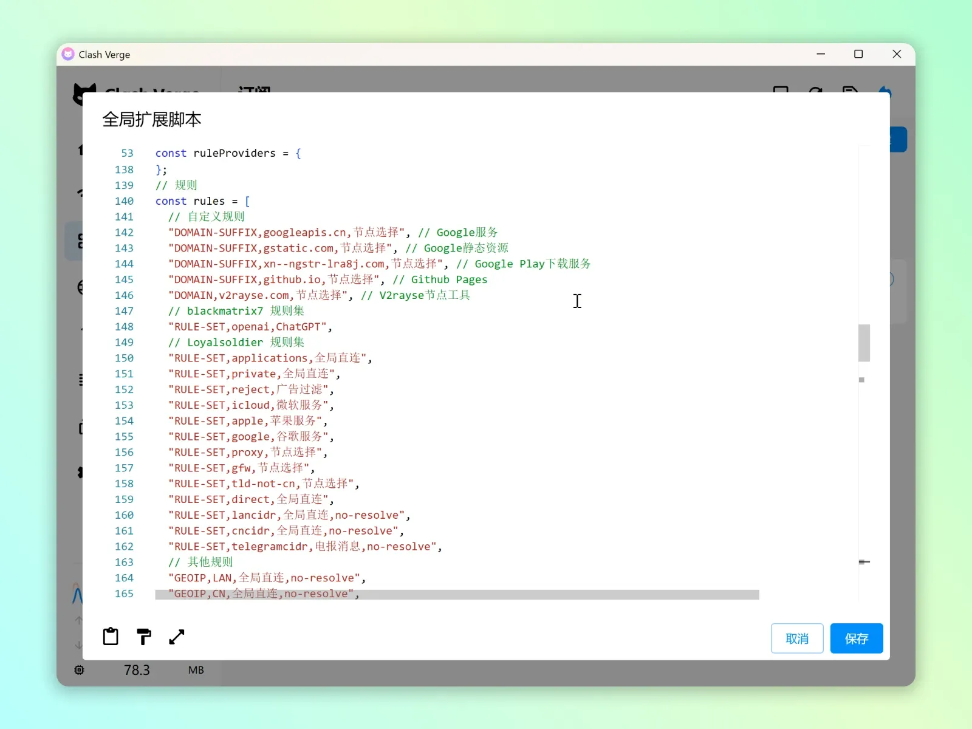Click the paste-from-clipboard icon in the script editor

click(111, 637)
